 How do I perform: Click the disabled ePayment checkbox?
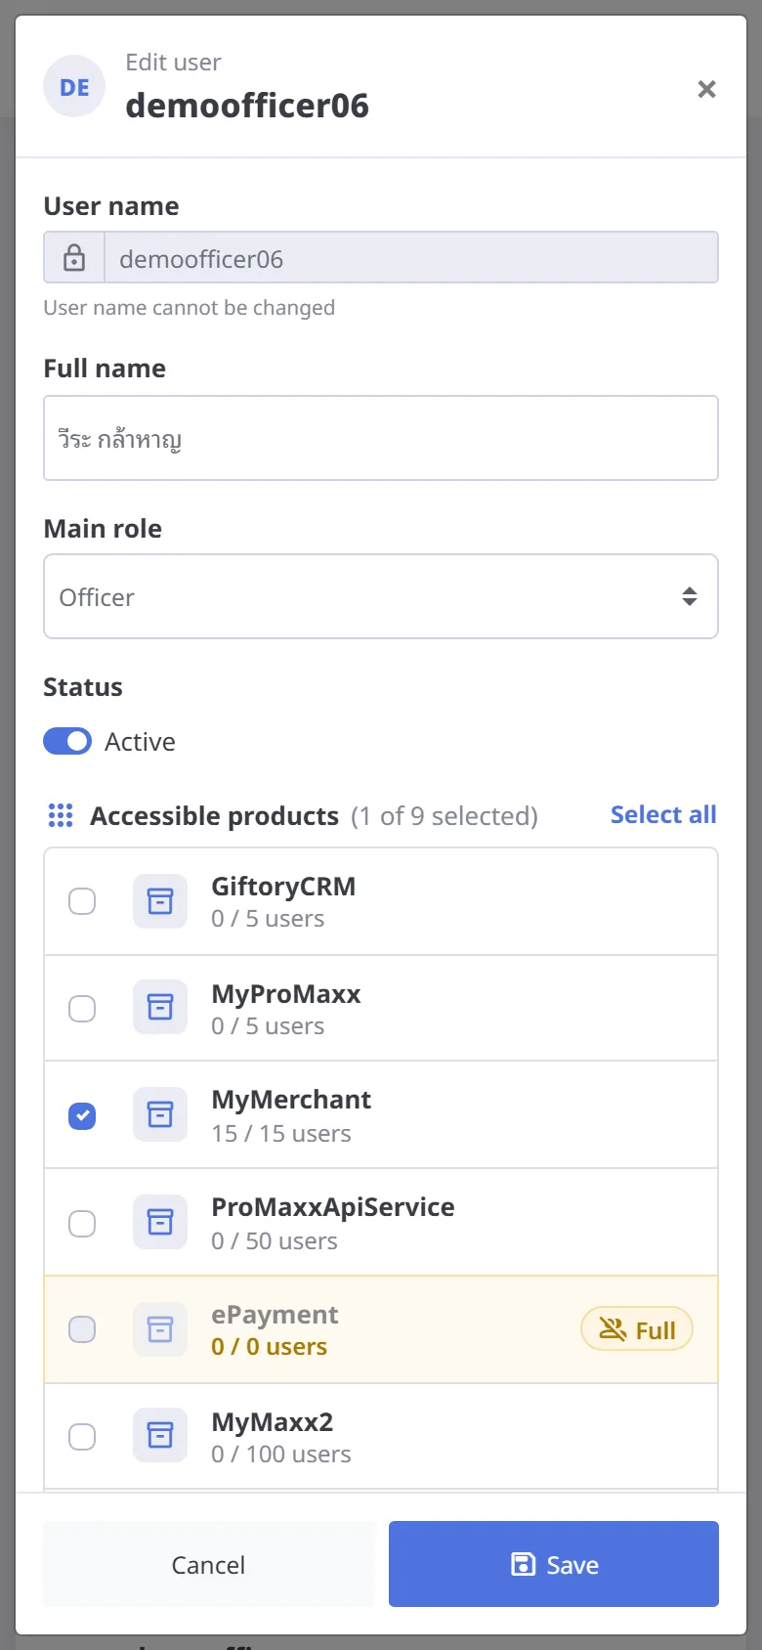[x=82, y=1329]
